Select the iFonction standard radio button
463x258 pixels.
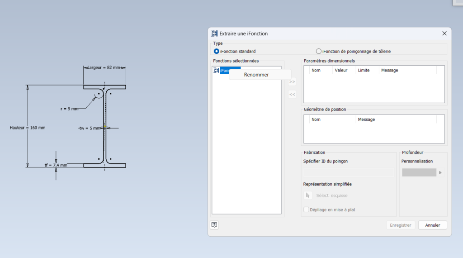(x=217, y=52)
